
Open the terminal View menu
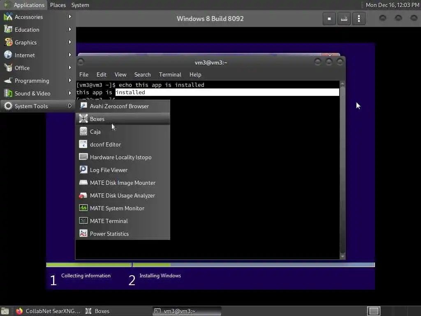(120, 75)
